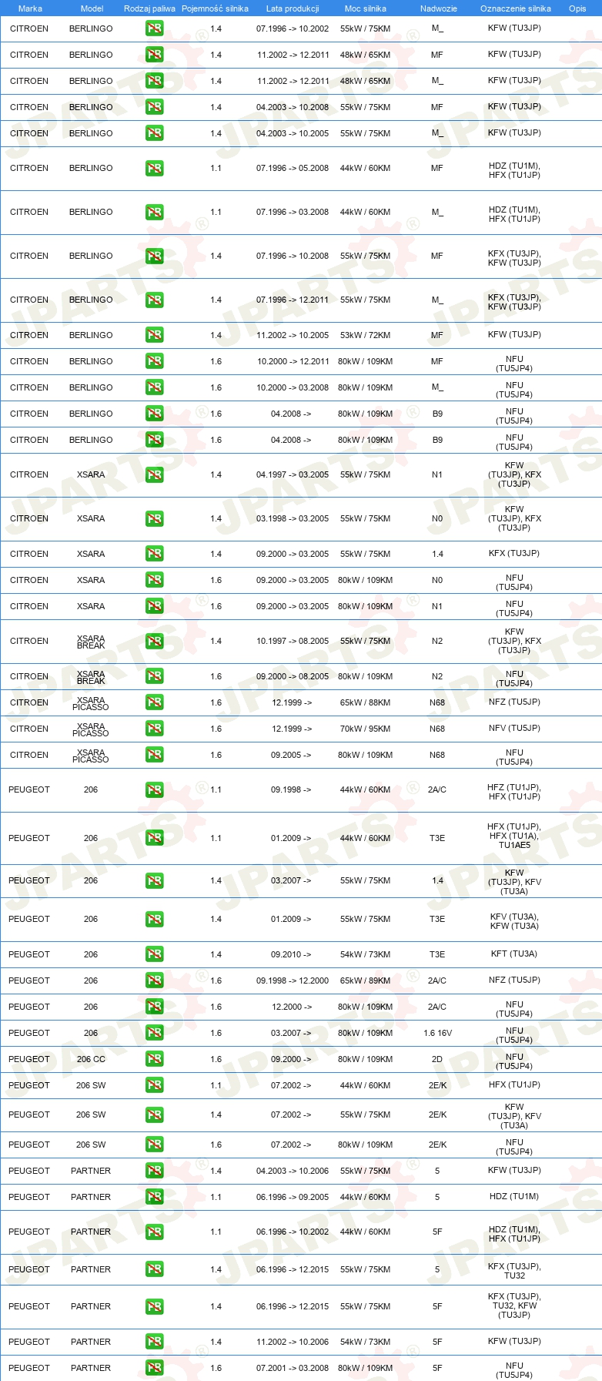Select the 'HDZ (TU1M)' single-line engine cell

point(514,1196)
